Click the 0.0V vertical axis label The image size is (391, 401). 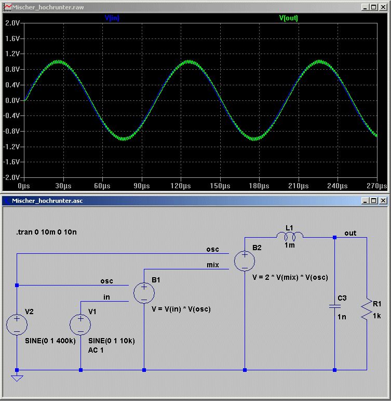point(12,100)
